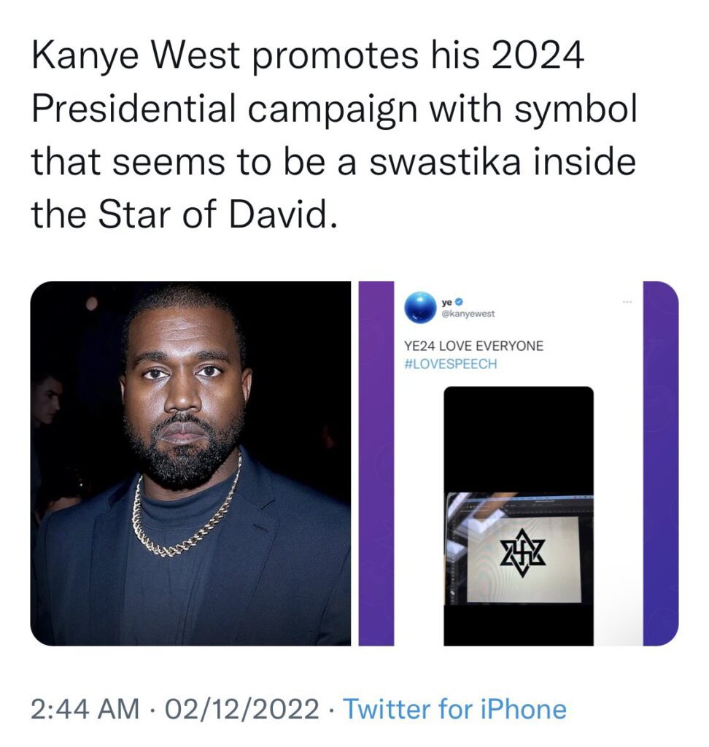Open the black embedded media in ye's tweet

coord(519,516)
